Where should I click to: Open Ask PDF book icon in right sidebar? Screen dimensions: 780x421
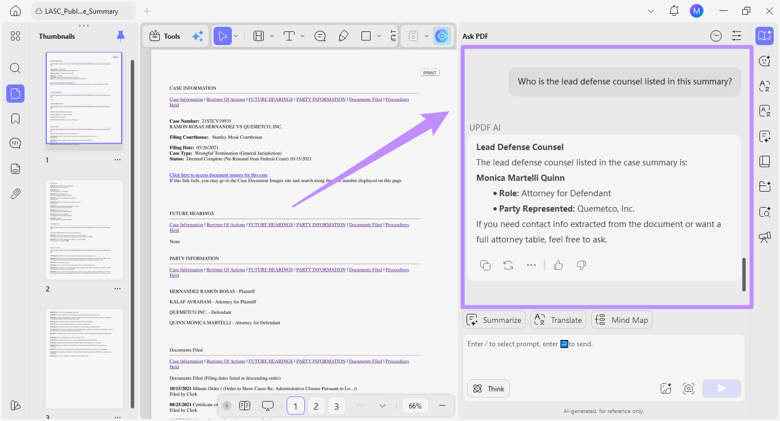point(765,36)
